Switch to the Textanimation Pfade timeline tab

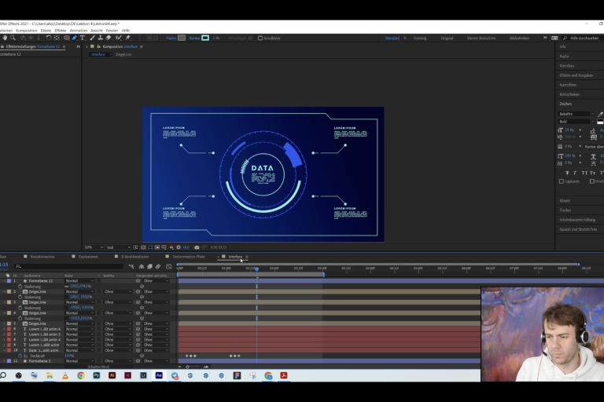click(x=188, y=257)
